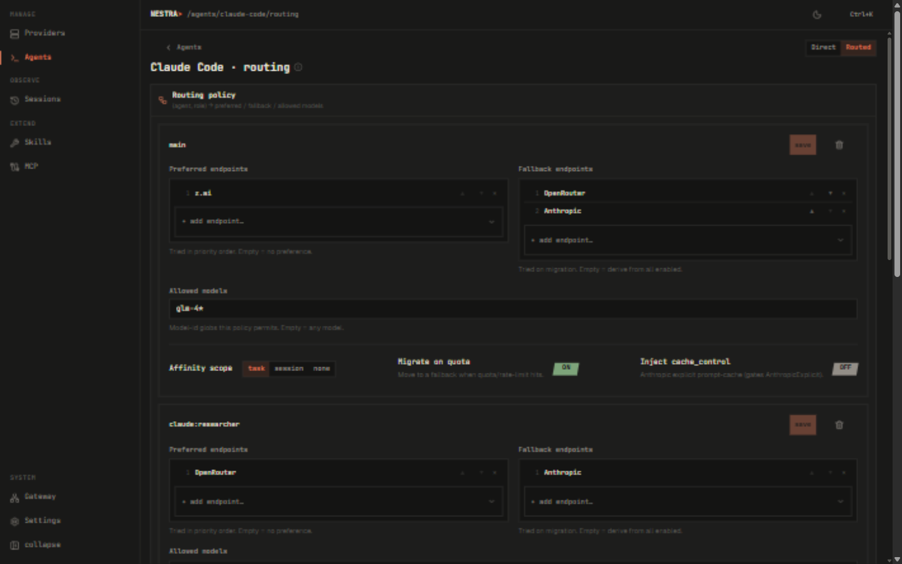Click the Claude Code routing page title
The width and height of the screenshot is (902, 564).
[x=220, y=67]
